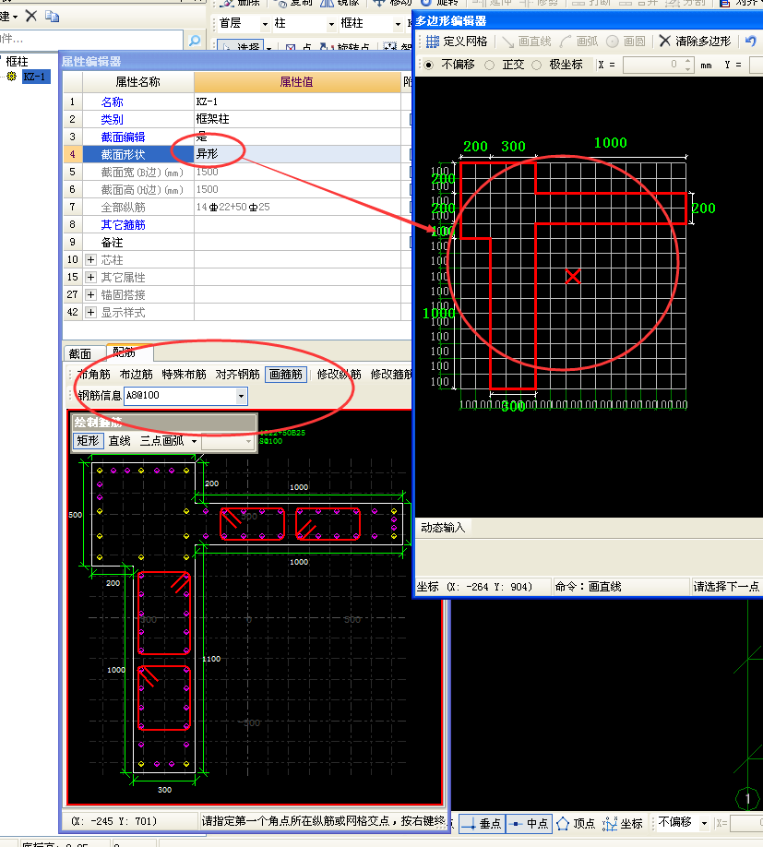Click the 旋转点 rotate point tool
Viewport: 763px width, 847px height.
coord(344,48)
